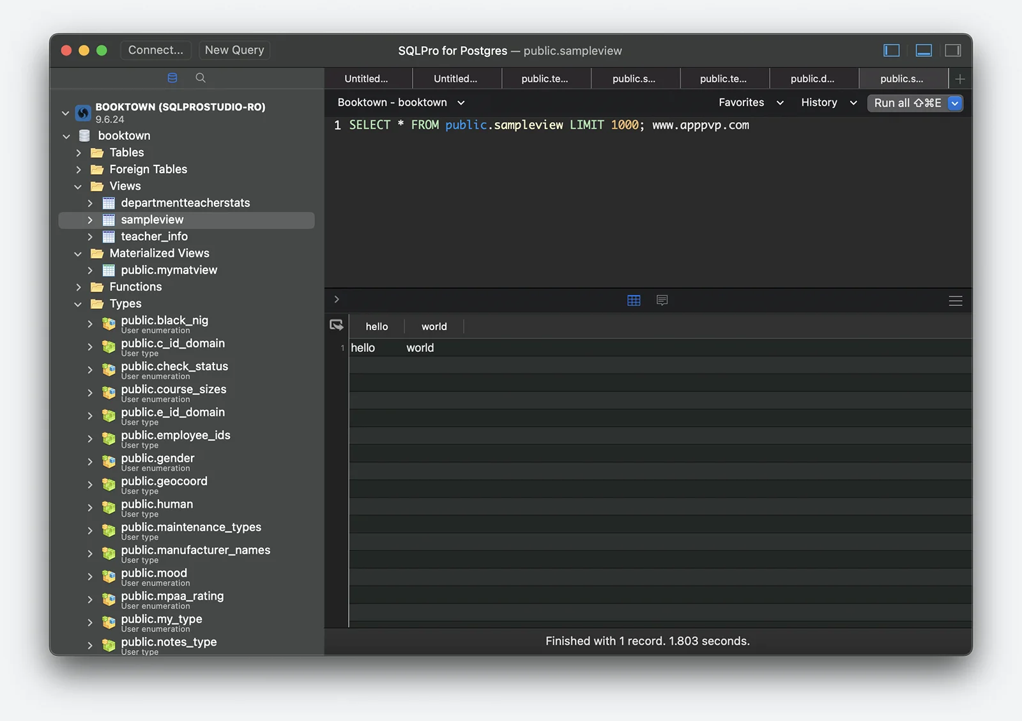Click the public.my_type cube icon
This screenshot has height=721, width=1022.
tap(109, 623)
